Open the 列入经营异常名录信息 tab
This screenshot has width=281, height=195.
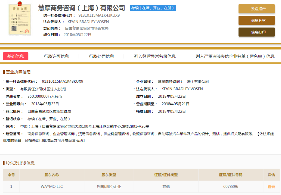click(155, 56)
